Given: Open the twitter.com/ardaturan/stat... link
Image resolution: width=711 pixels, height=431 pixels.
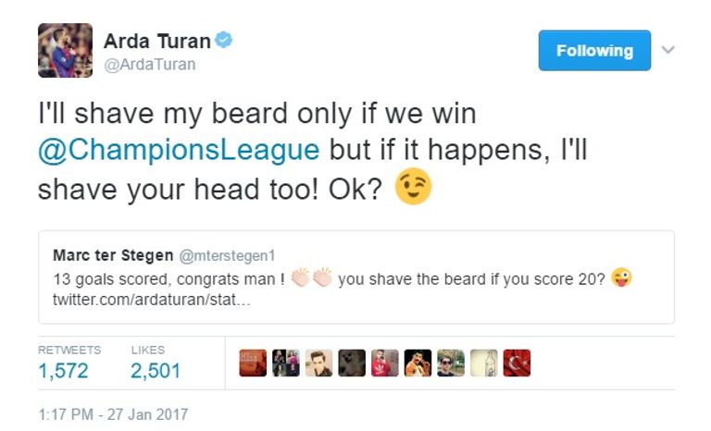Looking at the screenshot, I should 152,300.
